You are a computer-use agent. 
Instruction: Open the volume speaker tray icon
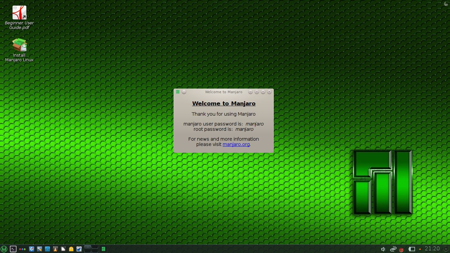pos(383,249)
